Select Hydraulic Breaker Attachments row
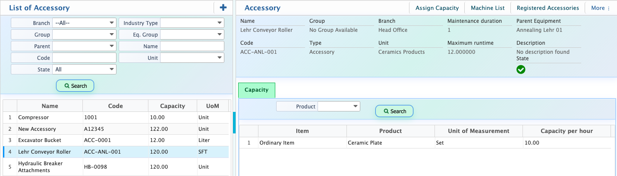This screenshot has height=176, width=617. [116, 167]
